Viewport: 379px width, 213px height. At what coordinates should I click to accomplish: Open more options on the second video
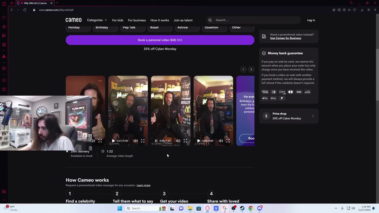(x=143, y=81)
